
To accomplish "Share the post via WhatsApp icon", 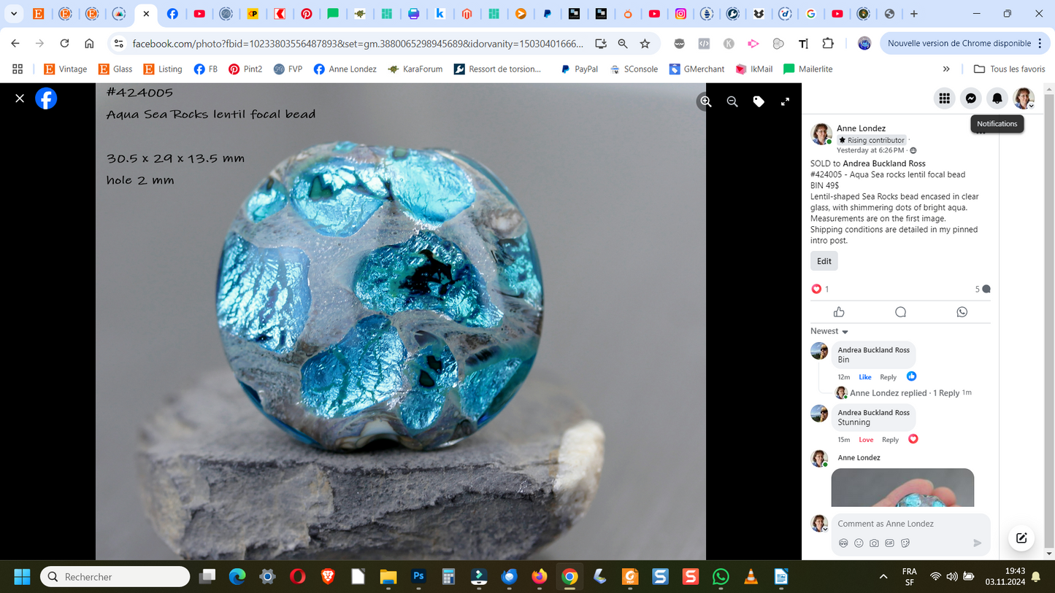I will [962, 312].
